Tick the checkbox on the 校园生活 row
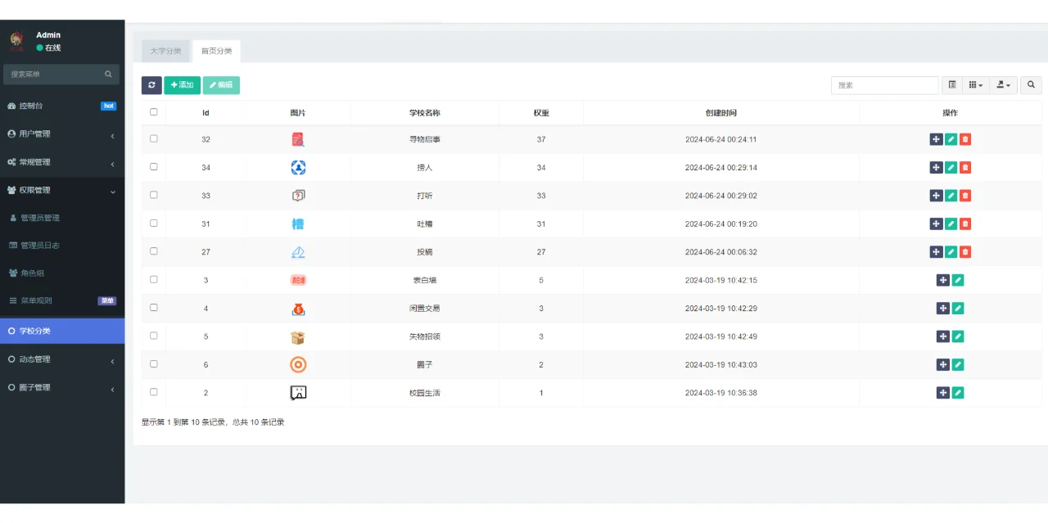Screen dimensions: 1048x523 [153, 392]
